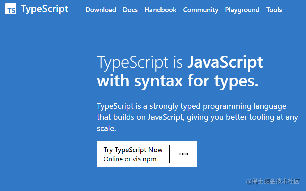Viewport: 306px width, 191px height.
Task: Visit the Community section
Action: [x=201, y=10]
